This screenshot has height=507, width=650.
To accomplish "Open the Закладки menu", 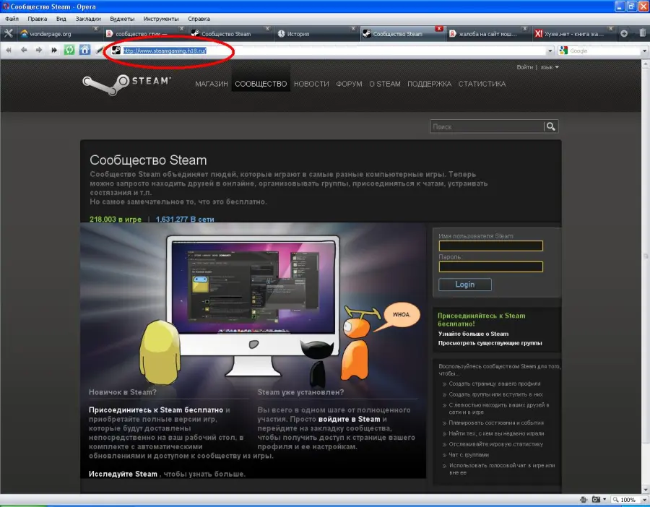I will (88, 19).
